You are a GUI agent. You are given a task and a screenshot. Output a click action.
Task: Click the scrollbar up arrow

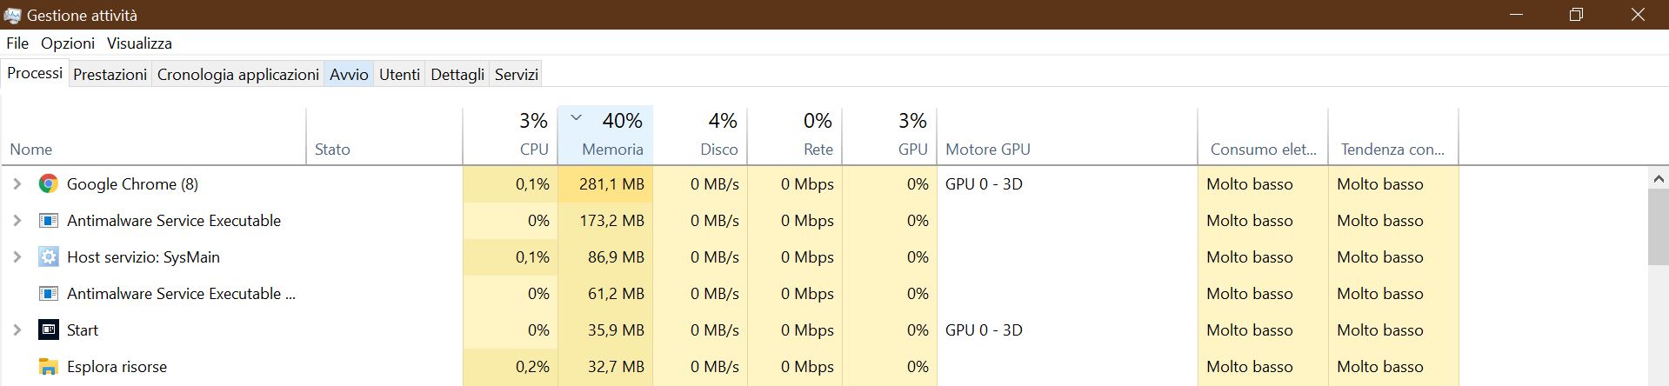coord(1658,178)
